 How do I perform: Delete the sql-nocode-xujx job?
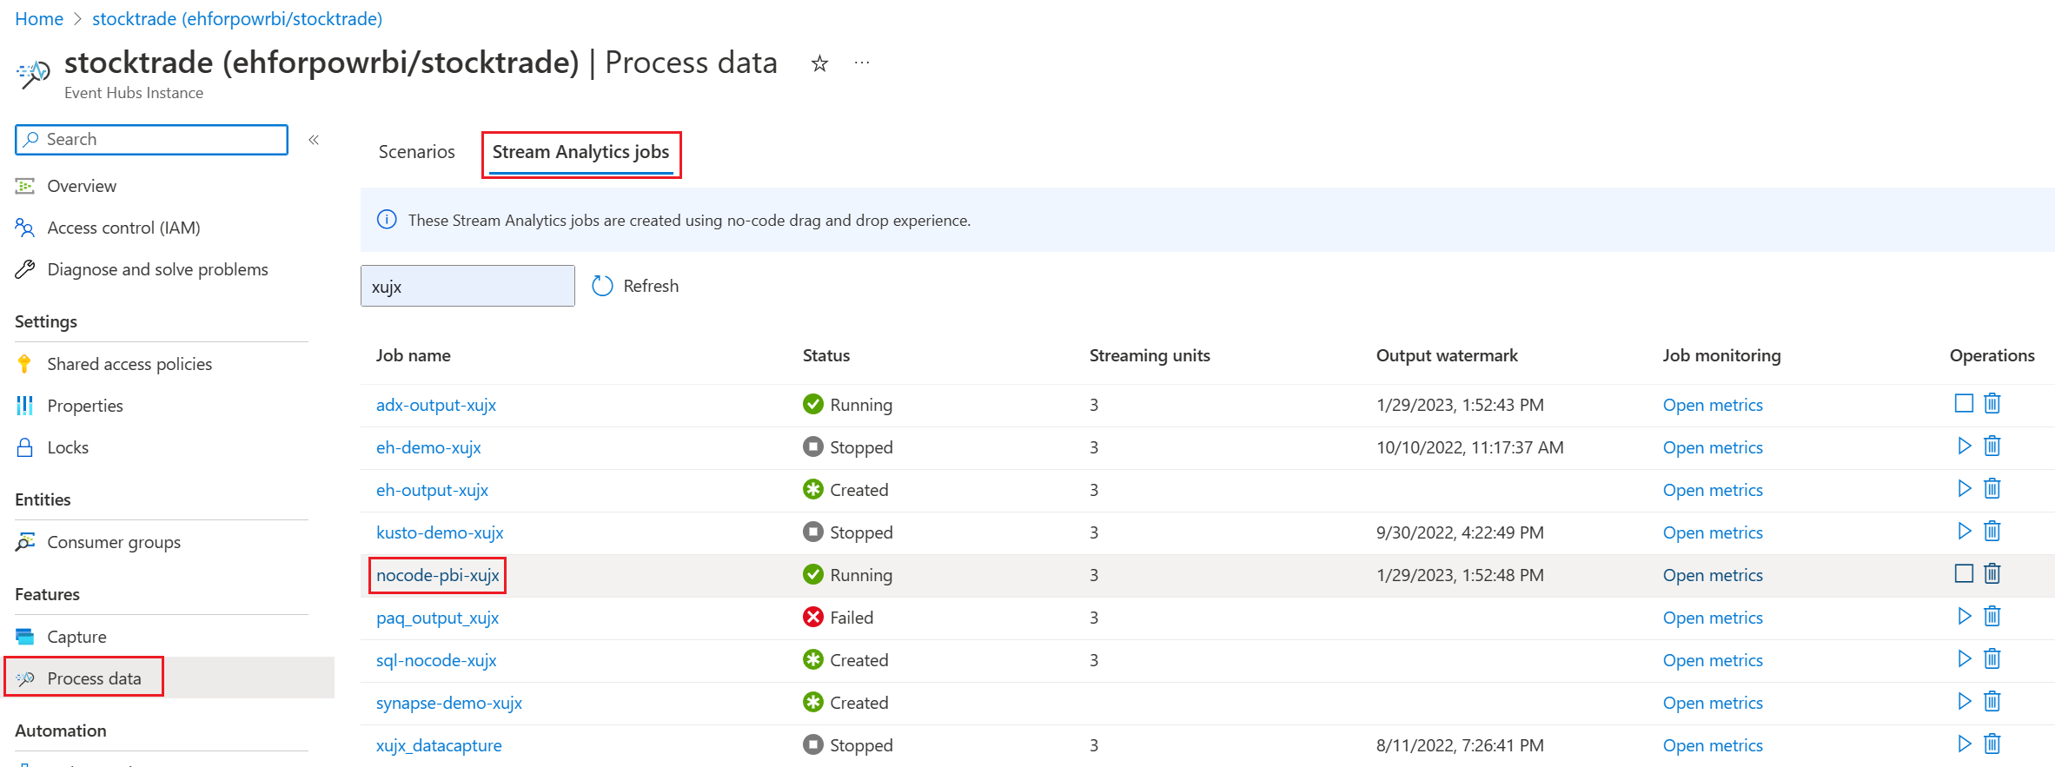(x=1992, y=658)
